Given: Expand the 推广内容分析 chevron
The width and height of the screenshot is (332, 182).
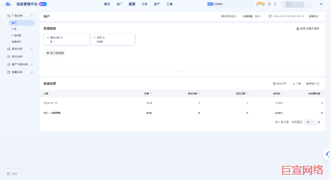Looking at the screenshot, I should point(32,64).
